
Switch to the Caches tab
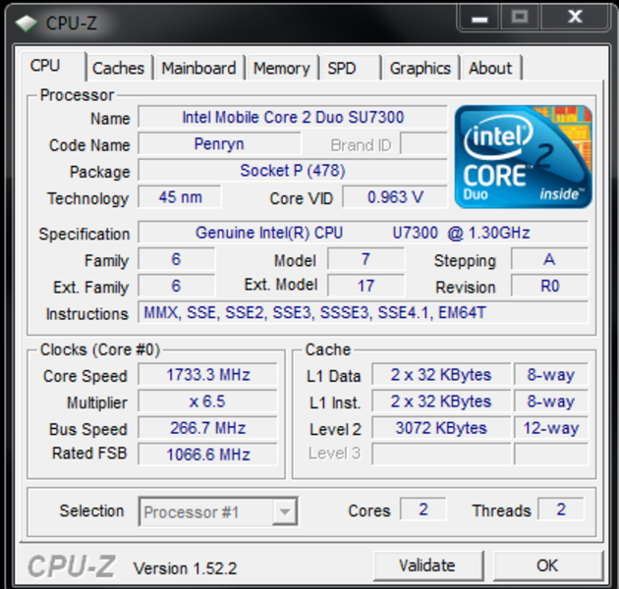(x=118, y=69)
